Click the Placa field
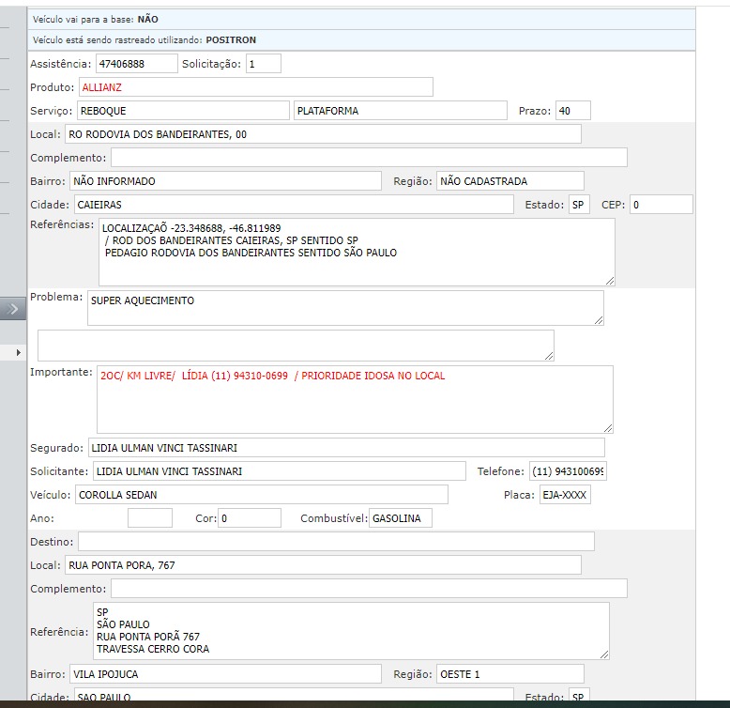Image resolution: width=730 pixels, height=708 pixels. (565, 495)
